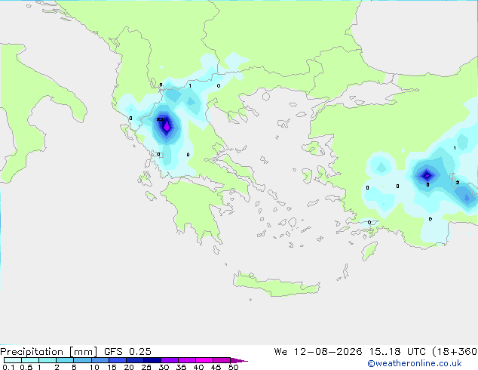Click the legend scale label "10"

[94, 367]
